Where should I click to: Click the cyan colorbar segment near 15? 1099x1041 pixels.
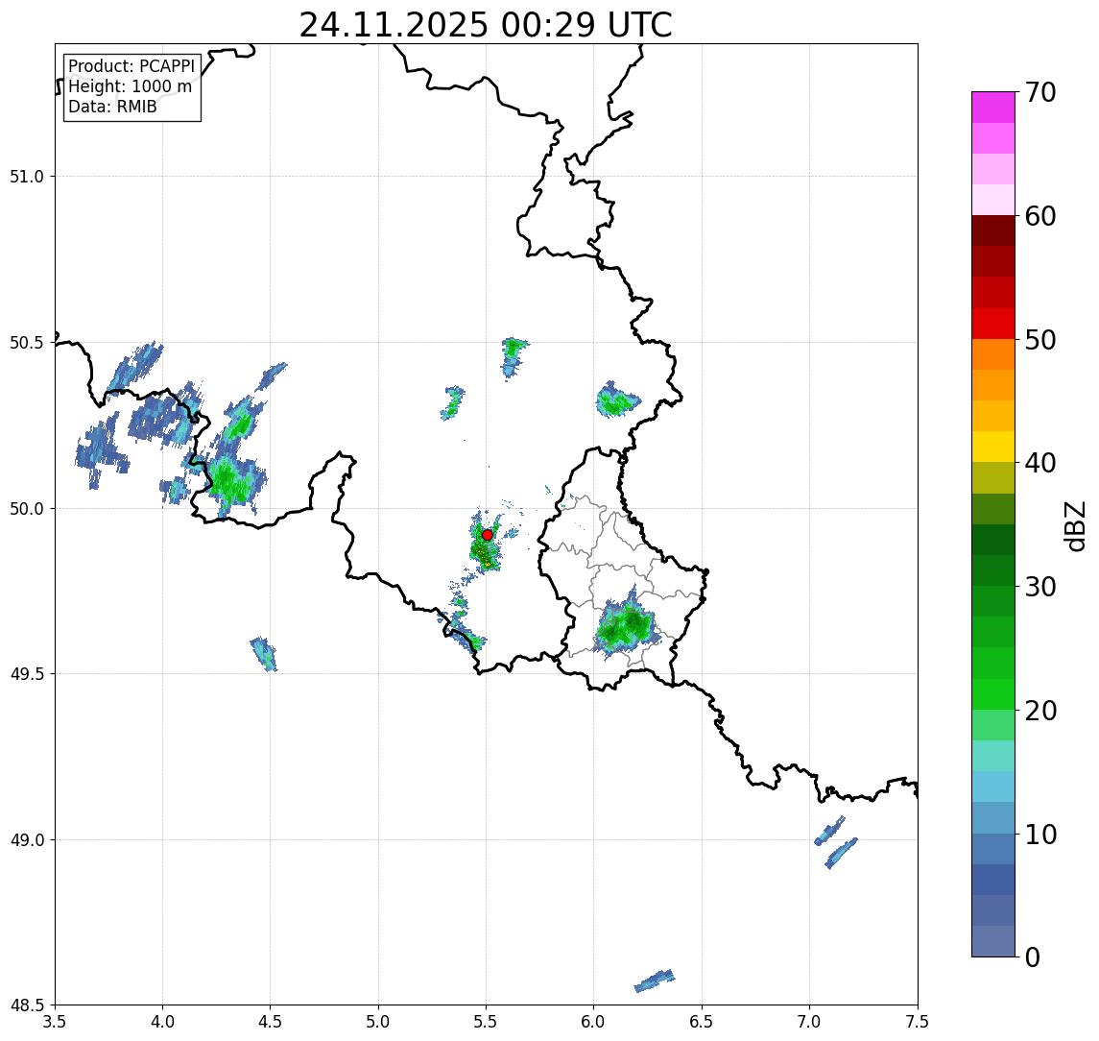click(x=993, y=787)
